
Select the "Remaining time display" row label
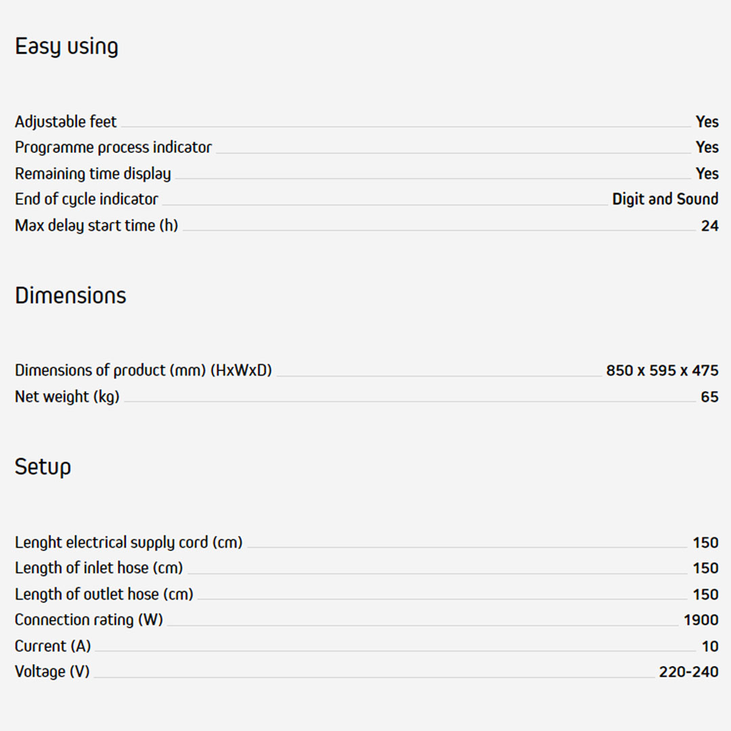pyautogui.click(x=93, y=174)
